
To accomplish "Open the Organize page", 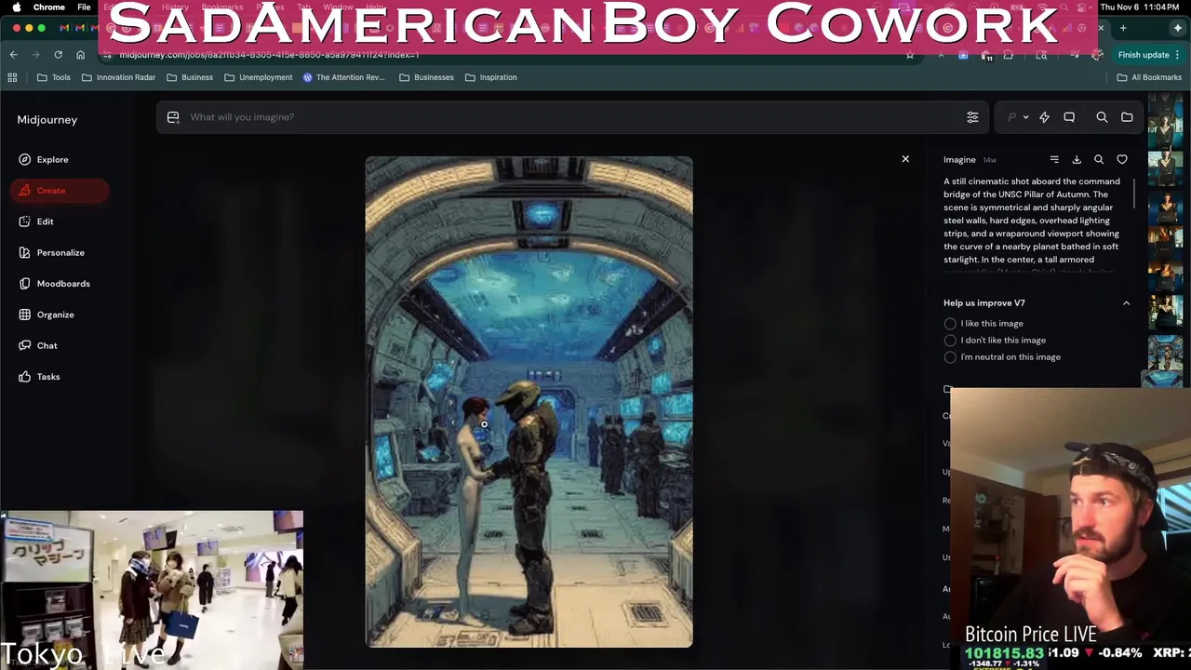I will click(x=47, y=315).
